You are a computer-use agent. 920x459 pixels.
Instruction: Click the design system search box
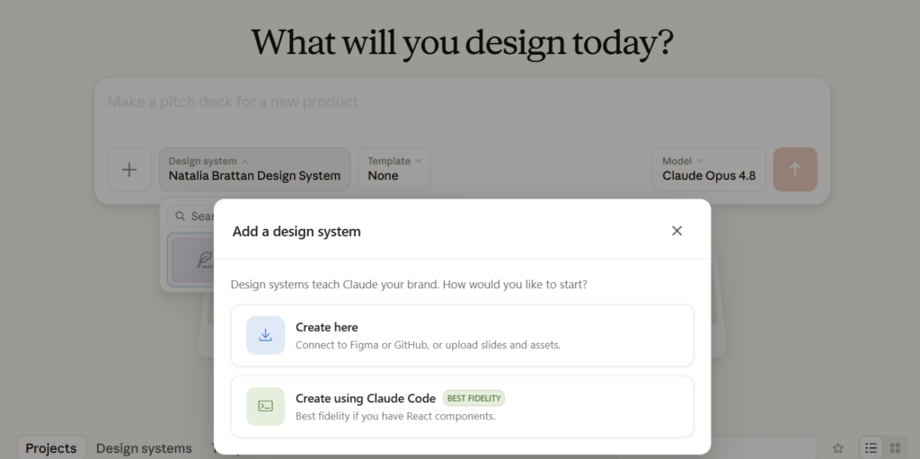191,216
